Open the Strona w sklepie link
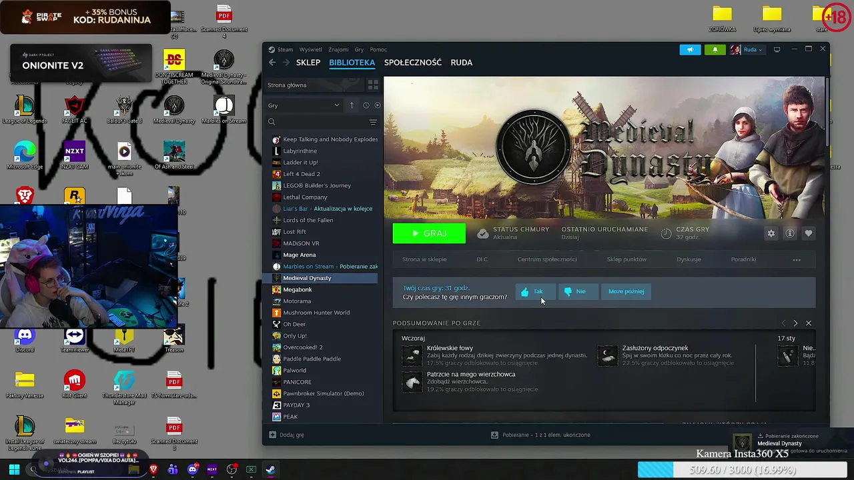The width and height of the screenshot is (854, 480). pos(424,259)
